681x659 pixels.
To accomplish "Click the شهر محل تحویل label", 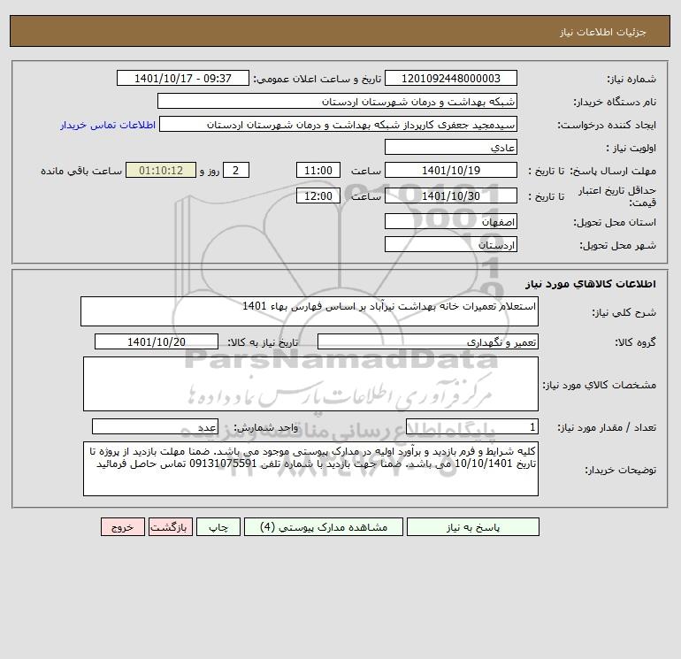I will click(x=618, y=245).
